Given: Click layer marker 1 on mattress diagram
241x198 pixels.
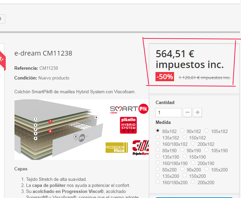Looking at the screenshot, I should tap(35, 119).
